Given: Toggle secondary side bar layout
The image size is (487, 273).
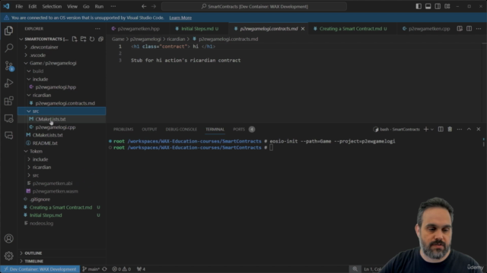Looking at the screenshot, I should click(438, 6).
